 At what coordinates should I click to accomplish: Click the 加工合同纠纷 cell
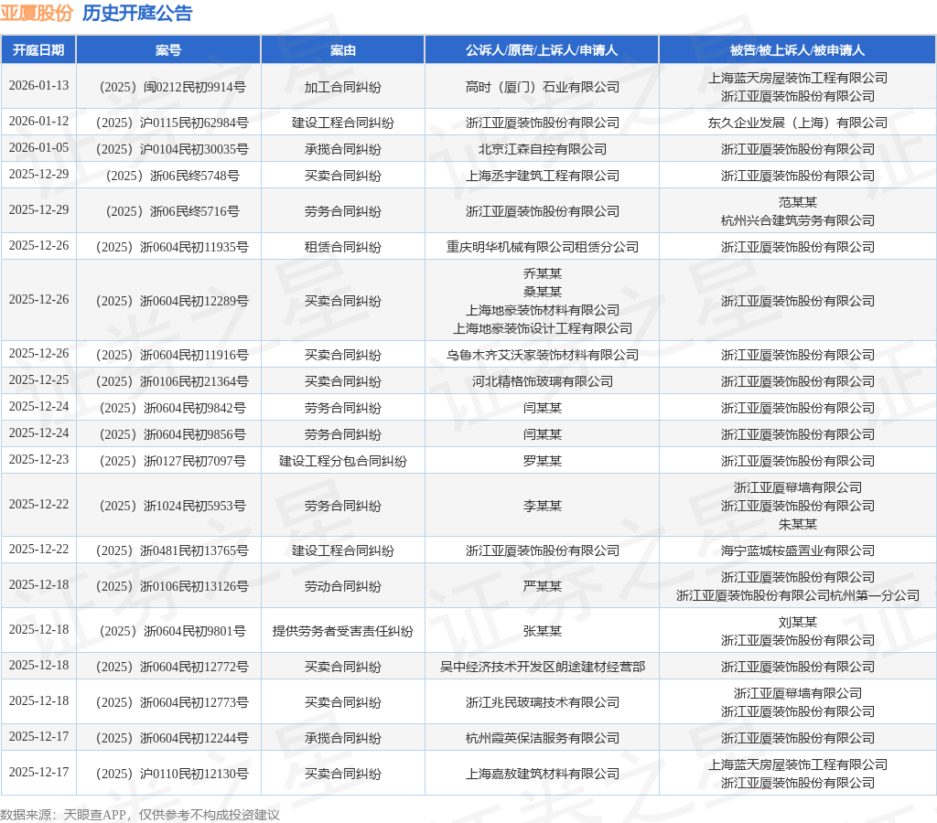pyautogui.click(x=343, y=87)
